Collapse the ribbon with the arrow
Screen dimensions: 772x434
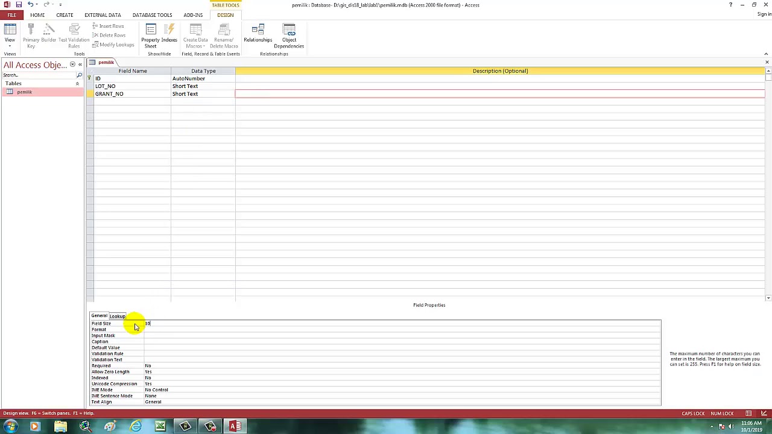click(x=767, y=54)
